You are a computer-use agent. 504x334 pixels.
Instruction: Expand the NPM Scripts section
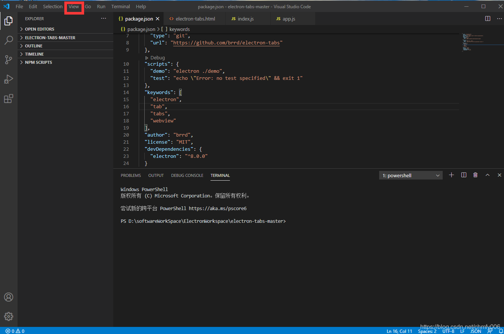tap(66, 62)
